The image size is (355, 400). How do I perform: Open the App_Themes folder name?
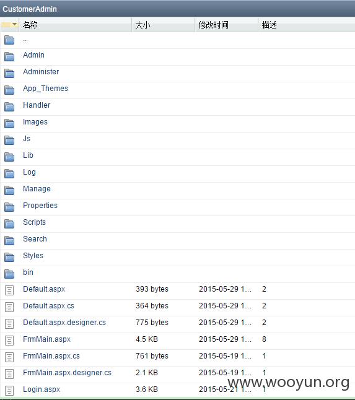[x=45, y=89]
